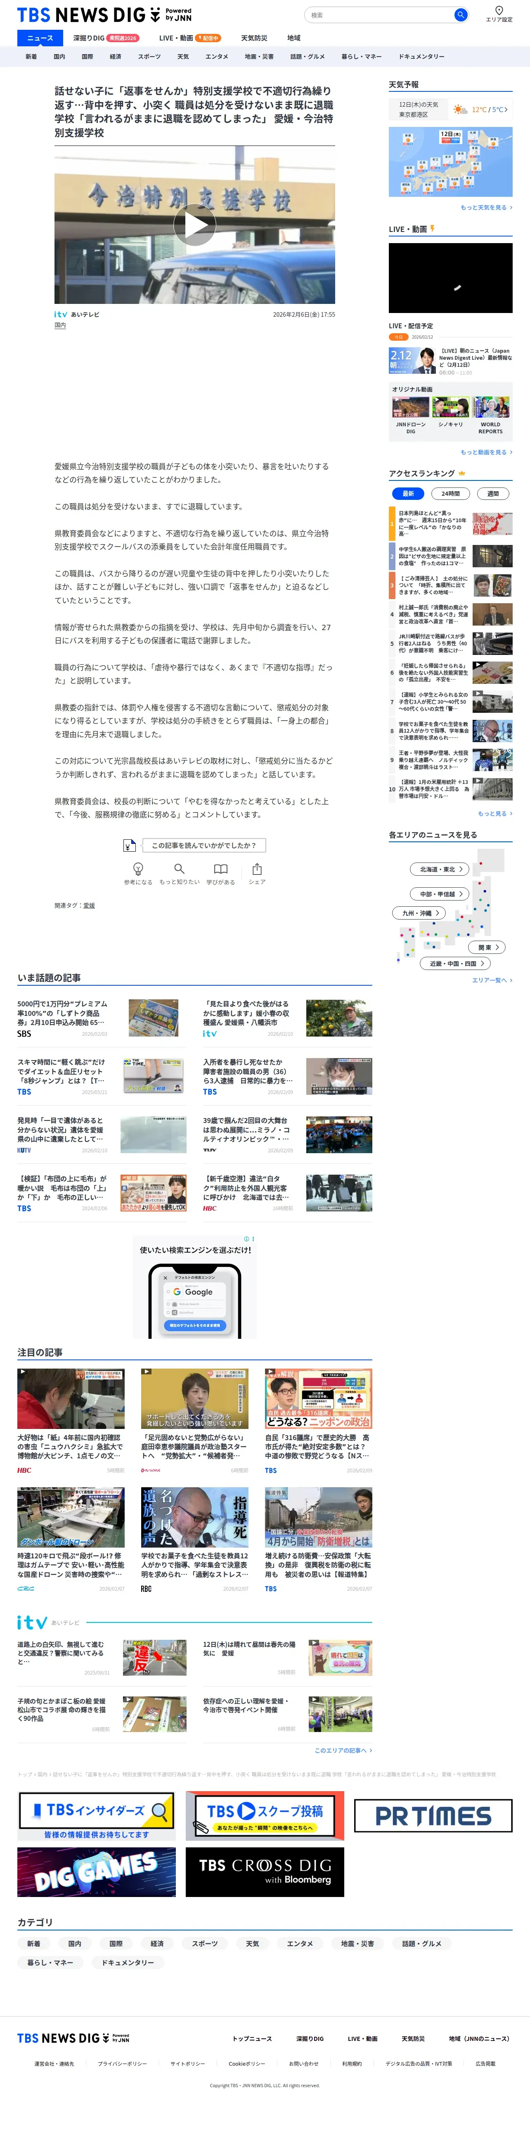The width and height of the screenshot is (530, 2143).
Task: Open the TBSスクープ投稿 banner
Action: [264, 1816]
